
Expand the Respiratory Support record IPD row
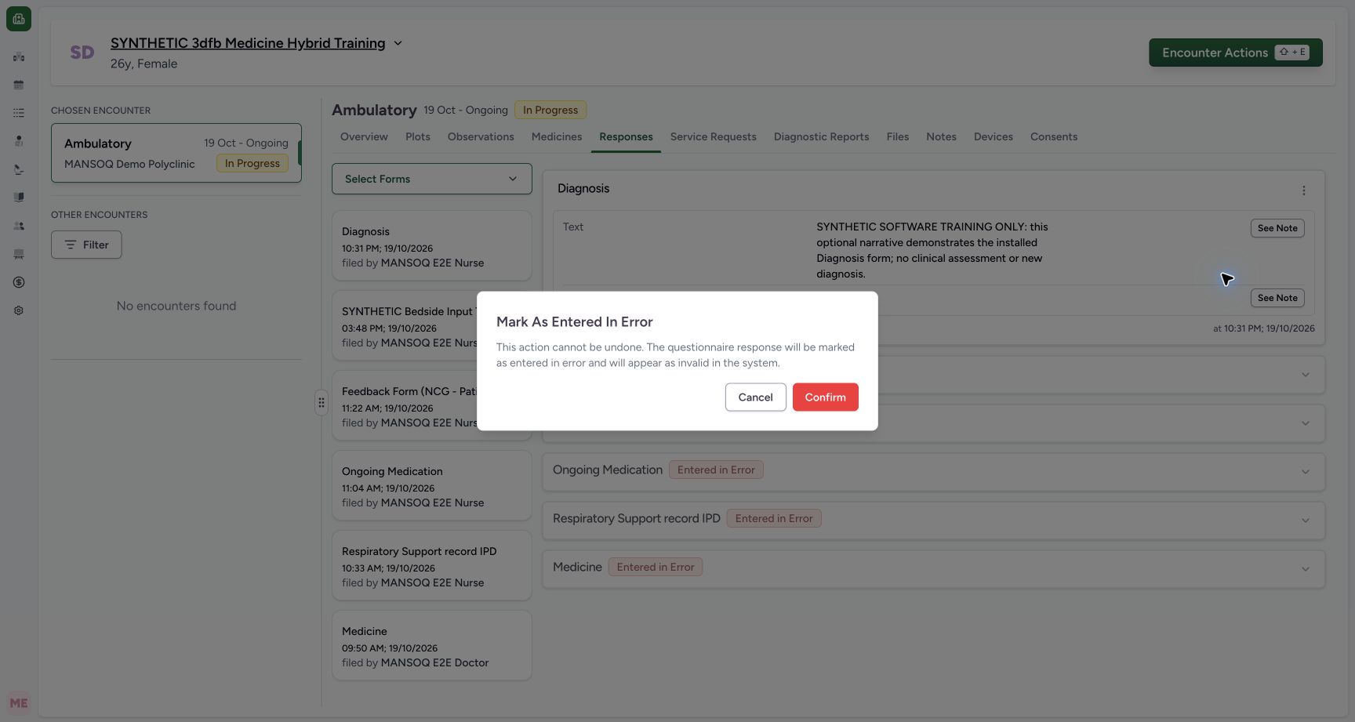pos(933,519)
